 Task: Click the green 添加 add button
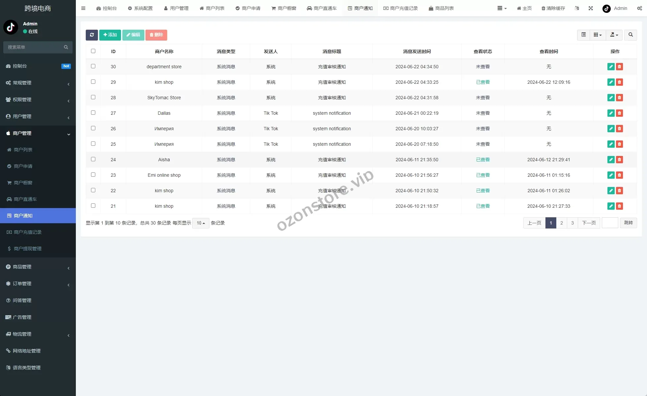pyautogui.click(x=110, y=35)
